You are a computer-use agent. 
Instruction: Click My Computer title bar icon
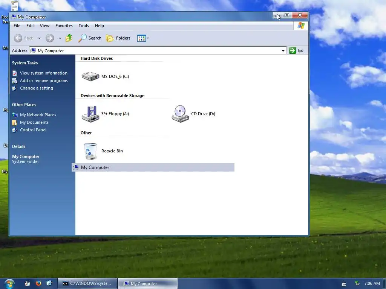(14, 17)
